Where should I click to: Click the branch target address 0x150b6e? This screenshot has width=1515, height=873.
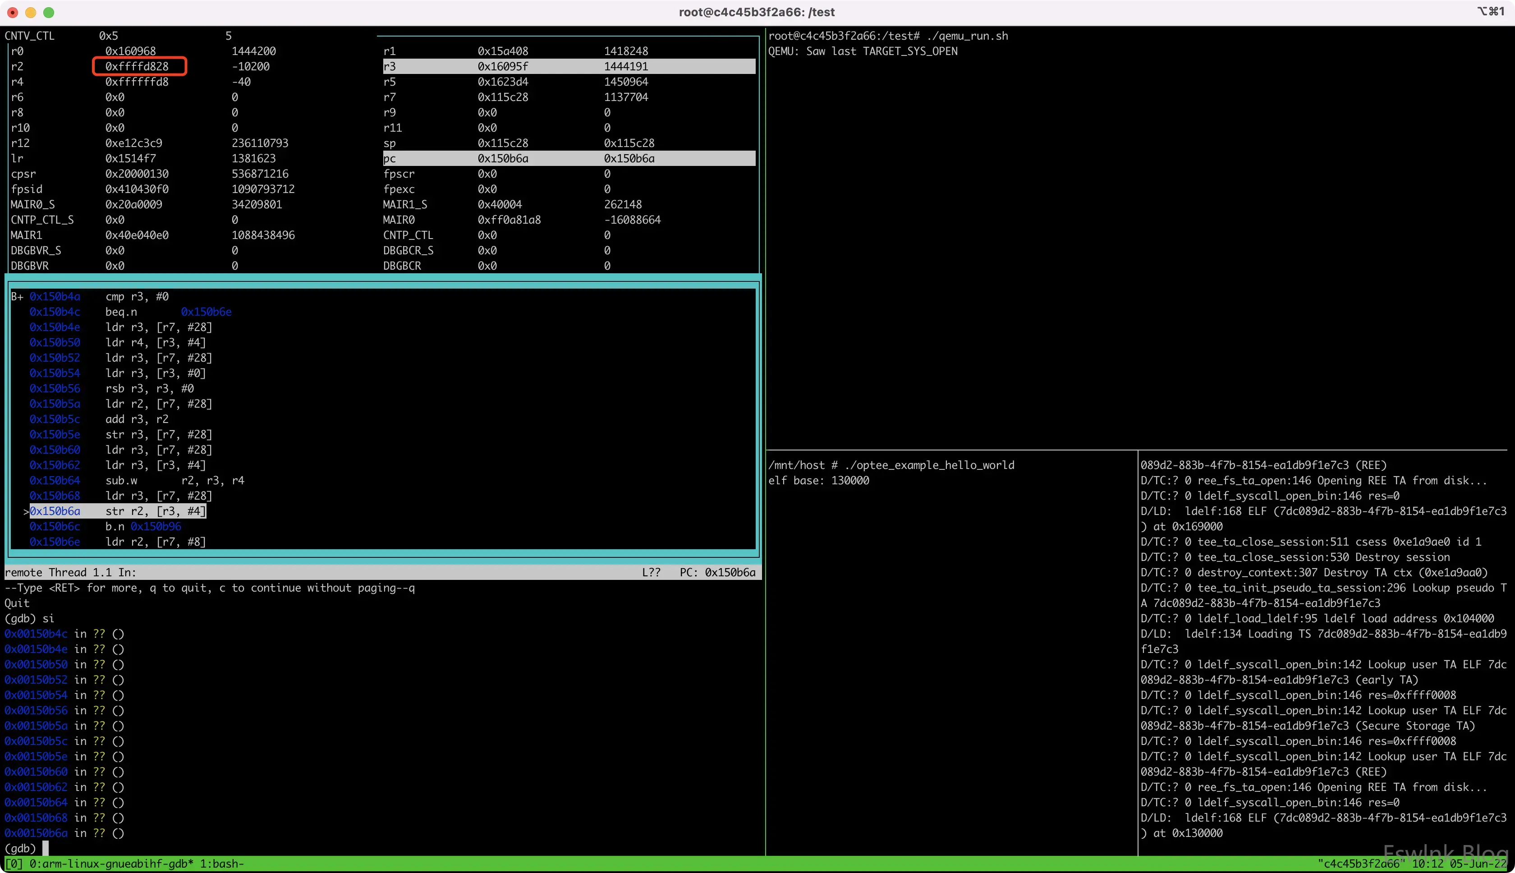[206, 312]
